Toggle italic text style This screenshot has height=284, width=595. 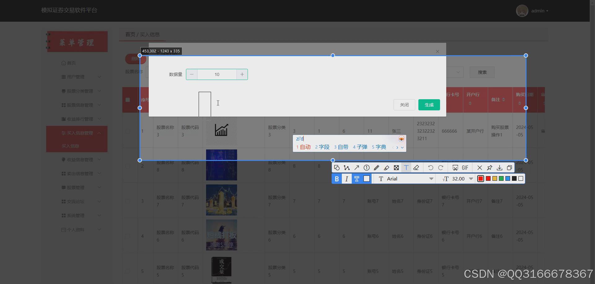pyautogui.click(x=347, y=179)
